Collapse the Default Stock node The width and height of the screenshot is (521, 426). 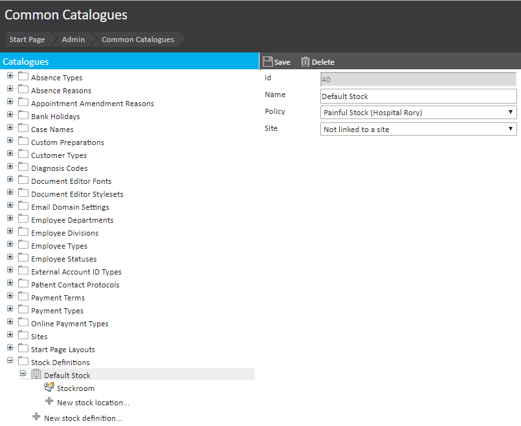pos(23,374)
